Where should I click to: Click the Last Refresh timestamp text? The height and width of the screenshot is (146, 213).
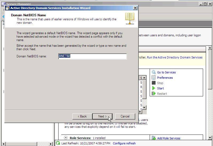(86, 143)
